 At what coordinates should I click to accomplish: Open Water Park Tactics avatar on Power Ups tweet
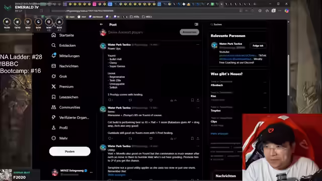[103, 46]
